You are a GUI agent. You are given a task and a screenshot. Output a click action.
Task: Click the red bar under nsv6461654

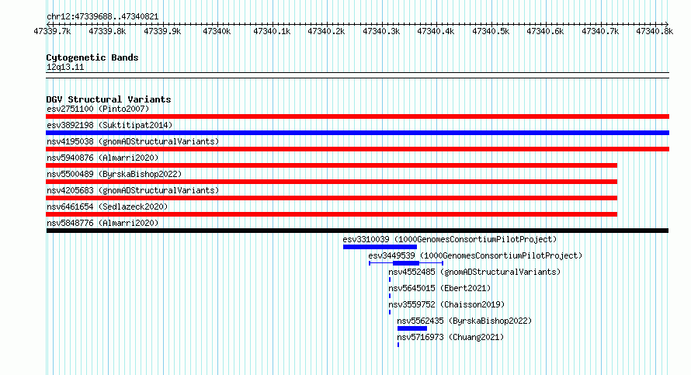(332, 214)
